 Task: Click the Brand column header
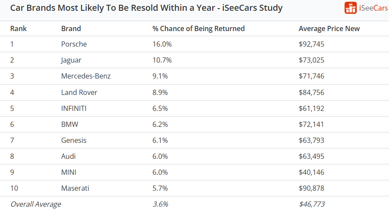pyautogui.click(x=71, y=28)
